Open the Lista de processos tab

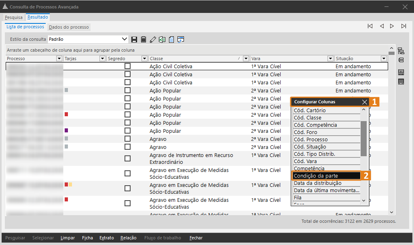coord(25,27)
